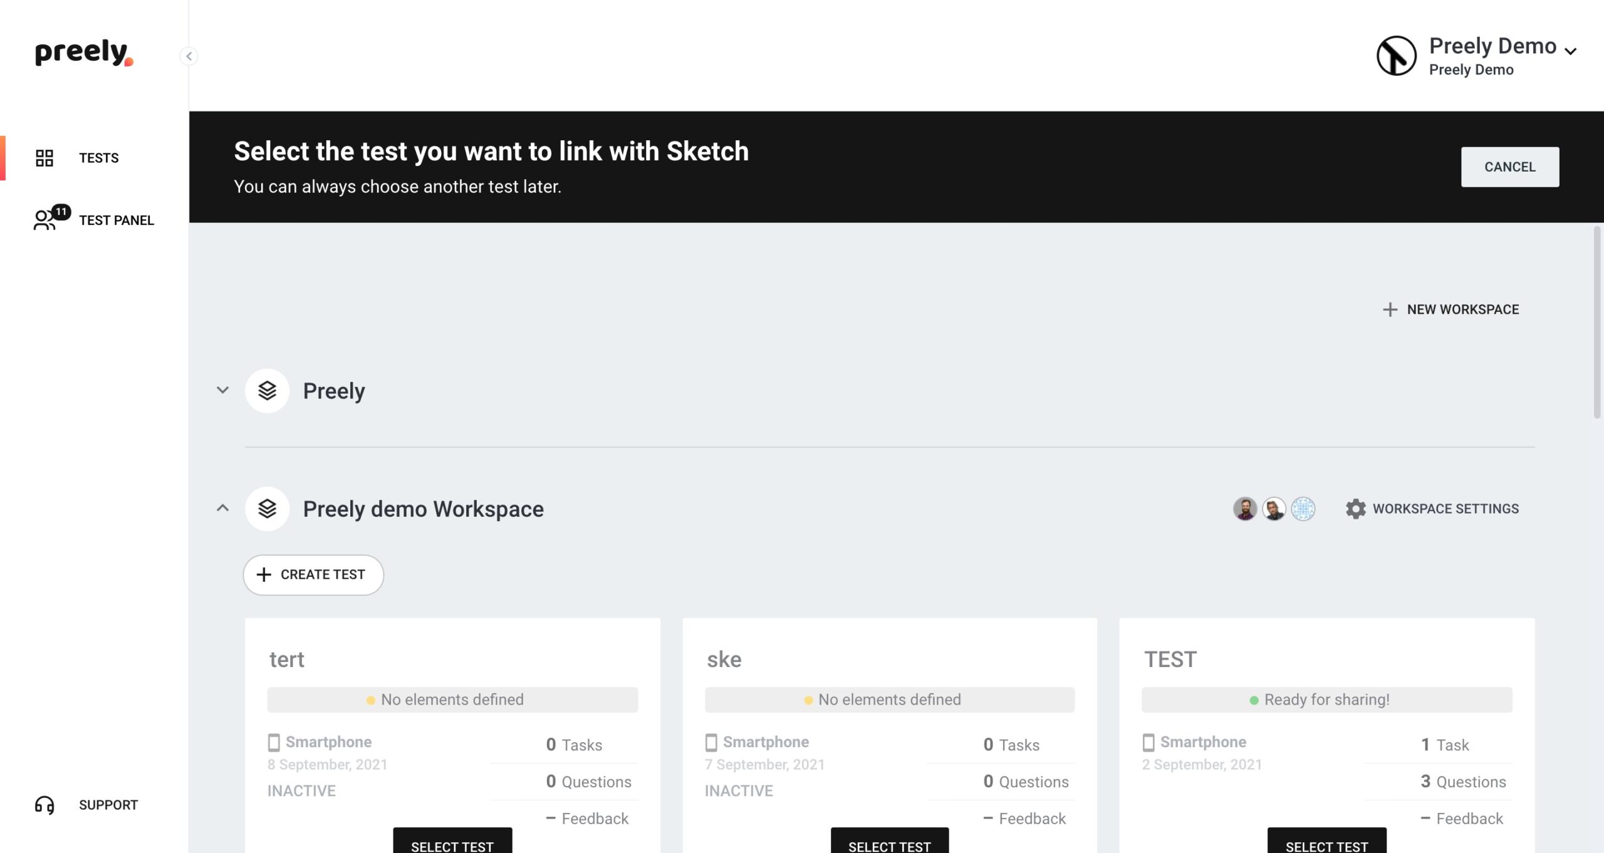Click the Preely Demo profile avatar
1604x853 pixels.
click(1396, 56)
